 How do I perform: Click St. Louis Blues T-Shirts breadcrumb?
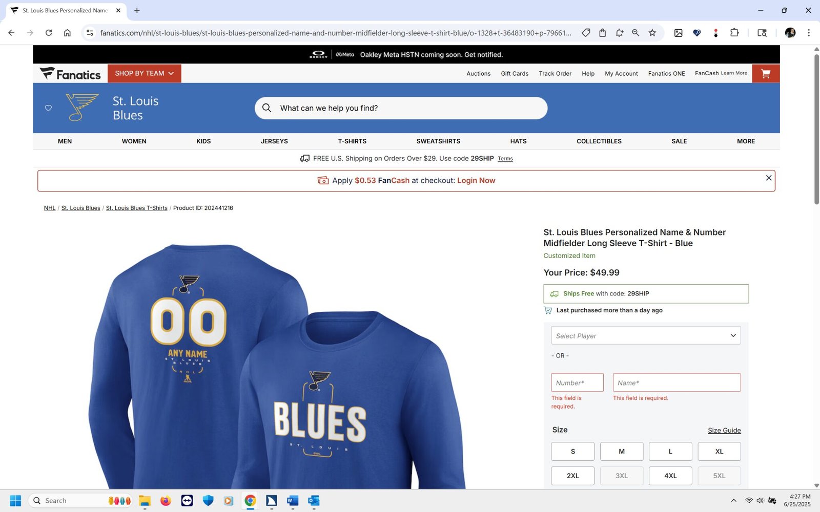[x=137, y=208]
